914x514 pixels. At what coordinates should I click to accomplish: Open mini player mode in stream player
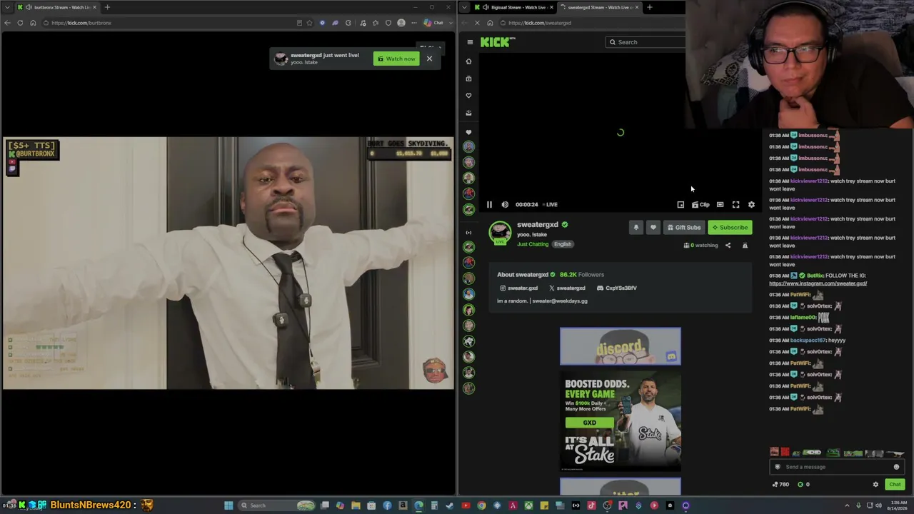click(681, 205)
